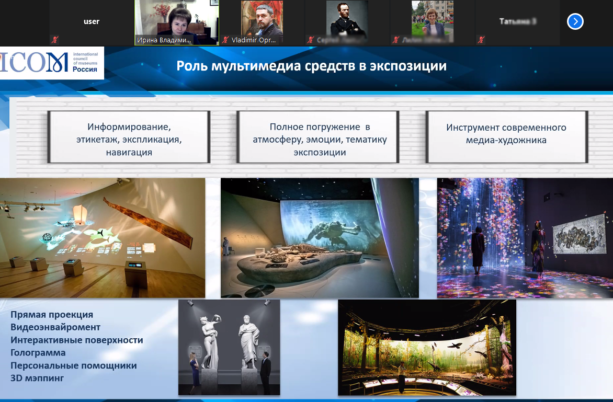Click the 'Полное погружение в атмосферу' box
Screen dimensions: 613x402
[x=319, y=137]
